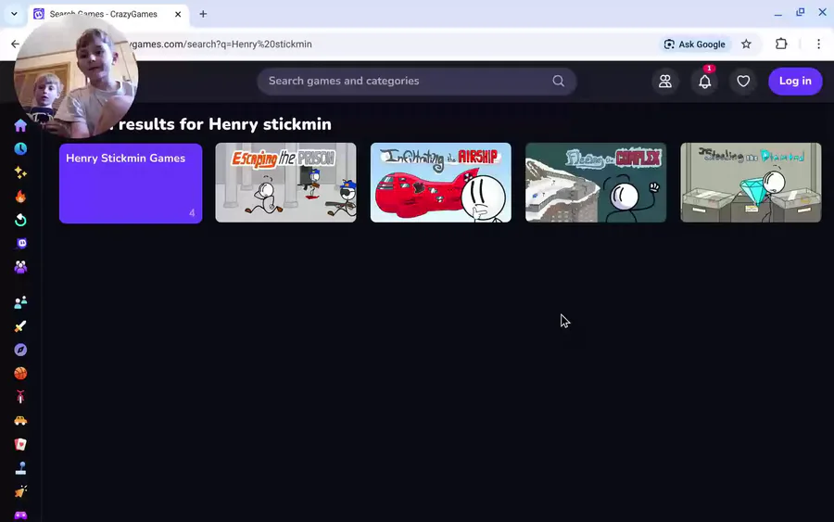Open the purple Originals logo sidebar icon
This screenshot has height=522, width=834.
point(20,244)
